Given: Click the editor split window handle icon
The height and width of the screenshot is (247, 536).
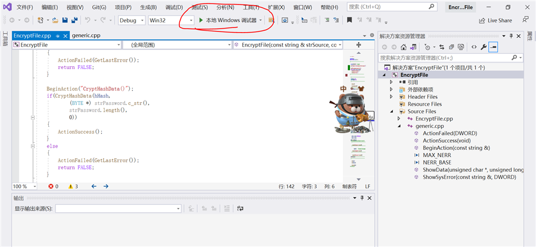Looking at the screenshot, I should pos(358,45).
